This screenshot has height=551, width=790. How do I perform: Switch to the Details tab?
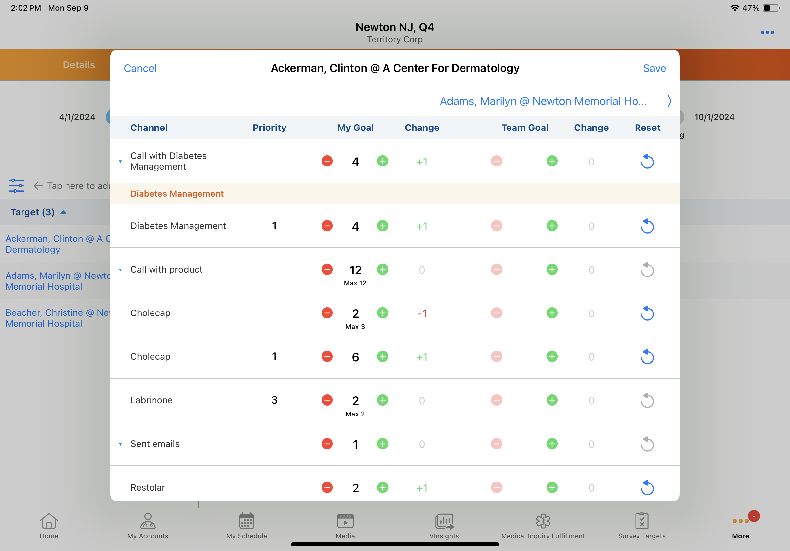(x=78, y=65)
